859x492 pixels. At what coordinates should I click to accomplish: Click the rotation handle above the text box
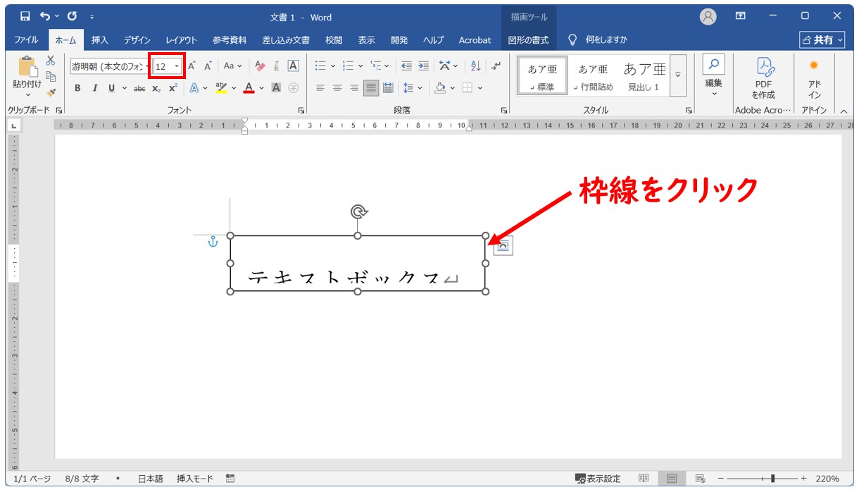[x=358, y=211]
